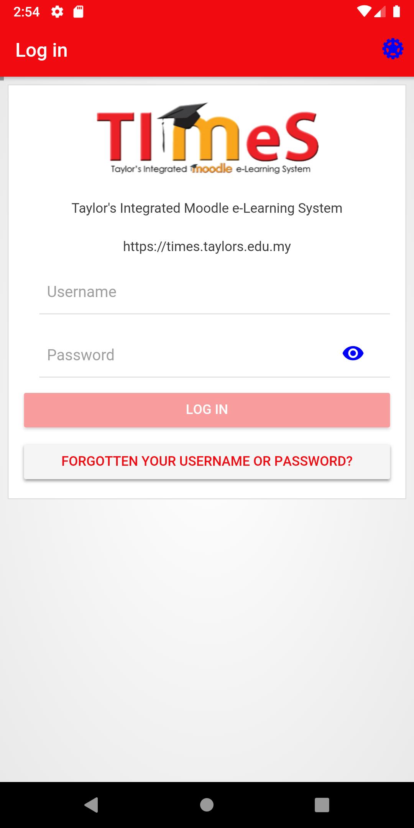Tap the SD card status bar icon
Screen dimensions: 414x828
(79, 12)
